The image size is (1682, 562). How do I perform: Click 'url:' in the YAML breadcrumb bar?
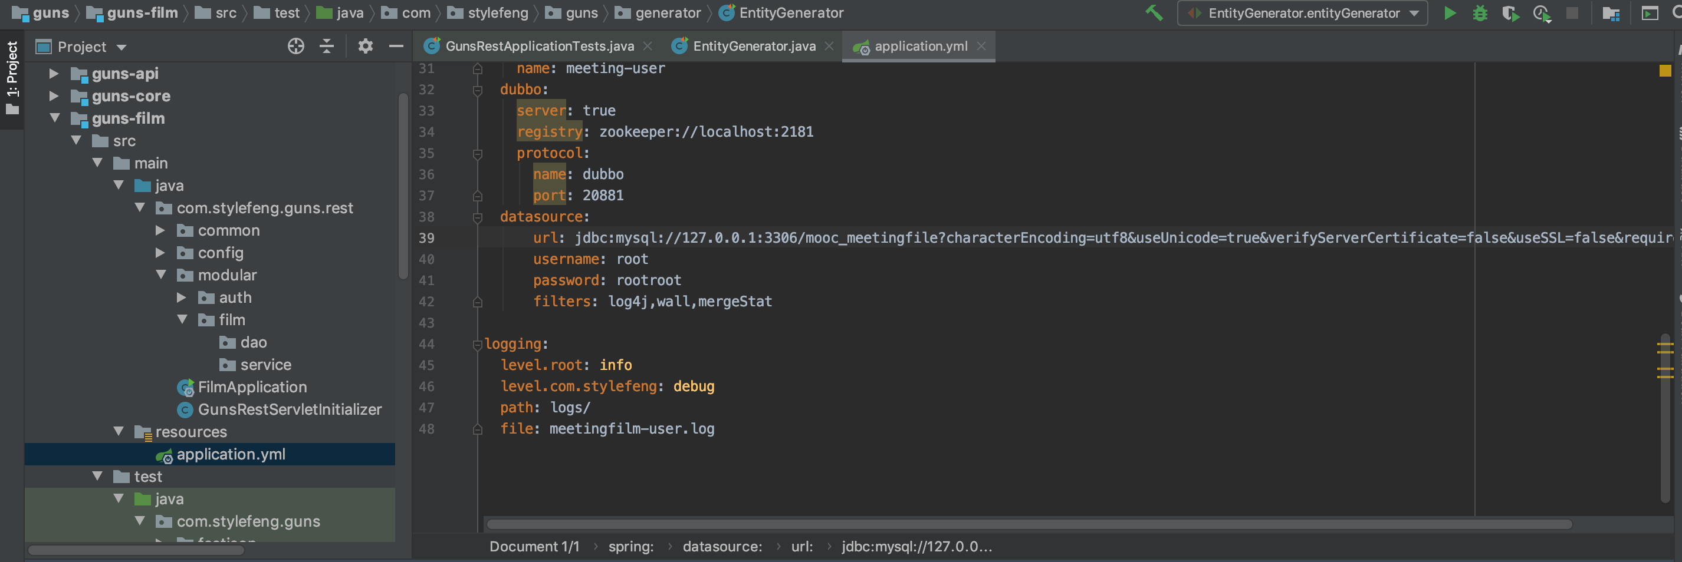pyautogui.click(x=802, y=547)
